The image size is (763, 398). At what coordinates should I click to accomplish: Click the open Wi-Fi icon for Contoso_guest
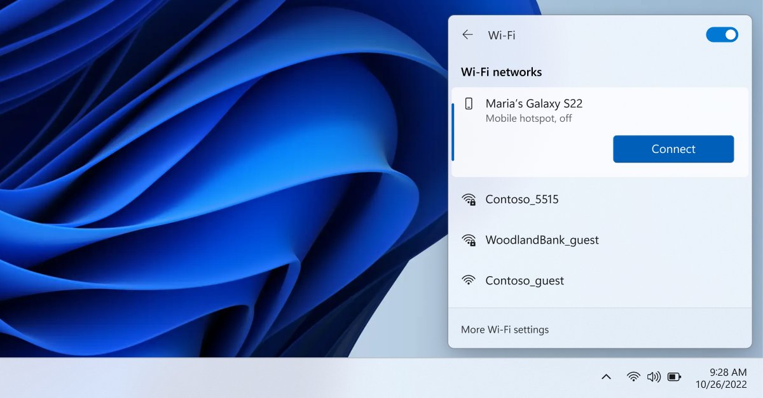click(x=469, y=280)
